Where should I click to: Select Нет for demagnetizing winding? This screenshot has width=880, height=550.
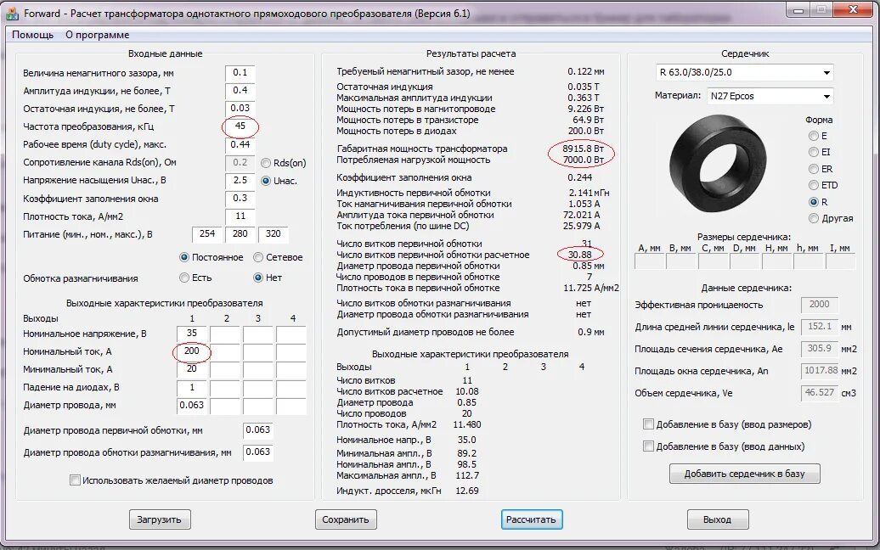[258, 278]
